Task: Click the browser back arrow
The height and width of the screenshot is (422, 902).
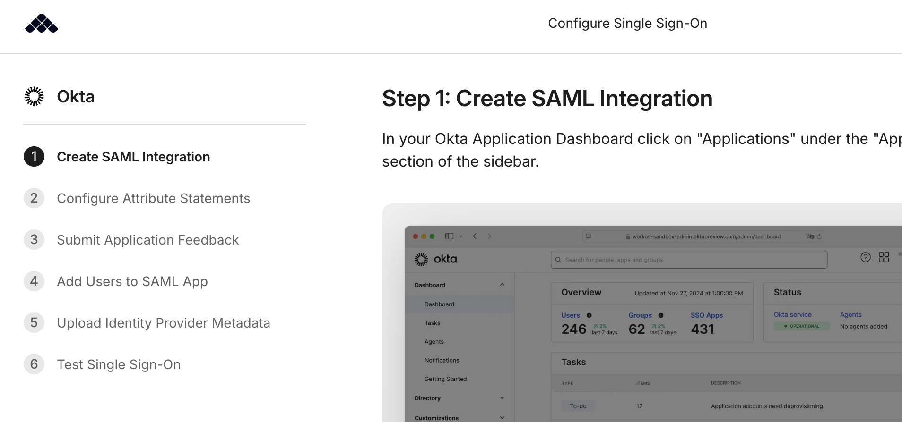Action: point(475,236)
